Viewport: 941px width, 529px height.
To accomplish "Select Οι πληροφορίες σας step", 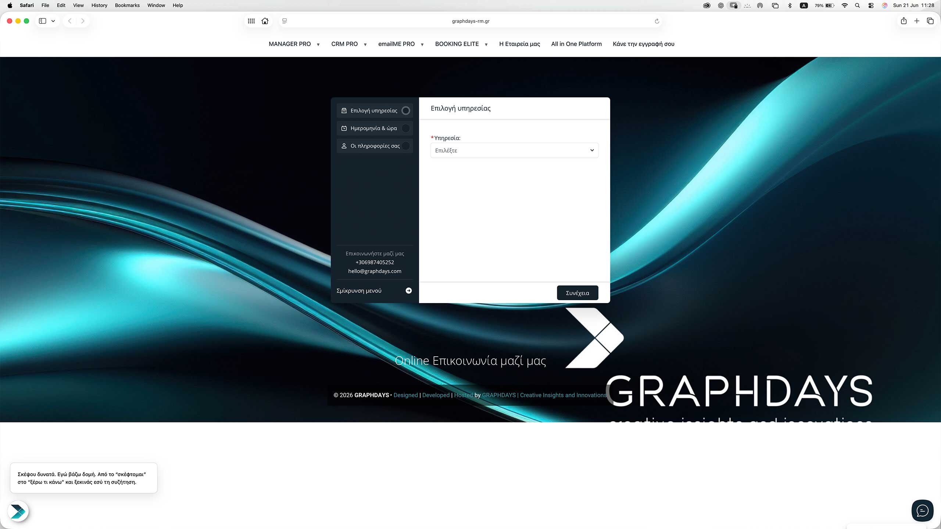I will [x=375, y=146].
